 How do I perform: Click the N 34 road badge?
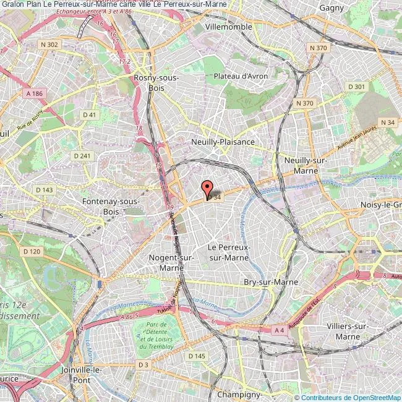click(388, 122)
